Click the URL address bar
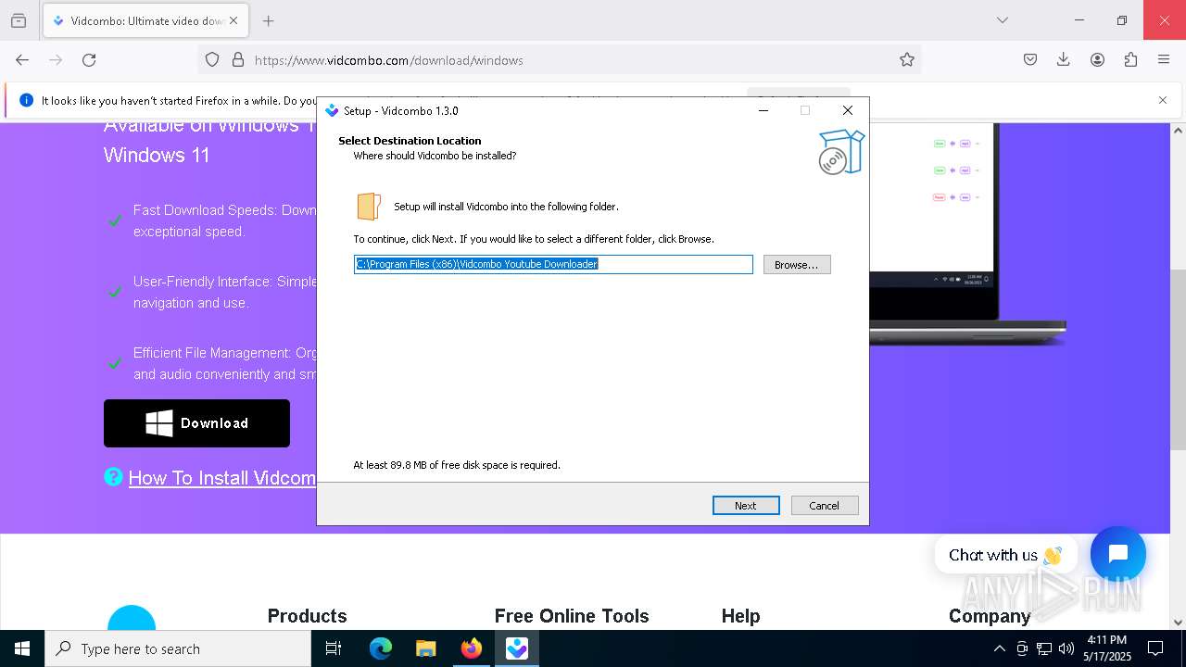This screenshot has height=667, width=1186. pyautogui.click(x=560, y=60)
